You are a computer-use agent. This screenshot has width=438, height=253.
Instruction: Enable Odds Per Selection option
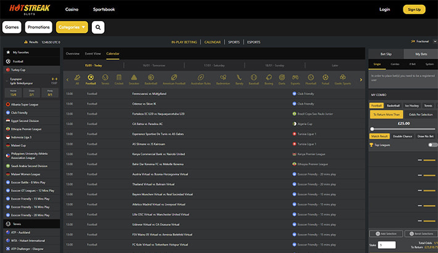tap(420, 114)
